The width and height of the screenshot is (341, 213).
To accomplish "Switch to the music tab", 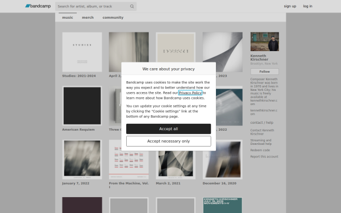I will pyautogui.click(x=68, y=18).
